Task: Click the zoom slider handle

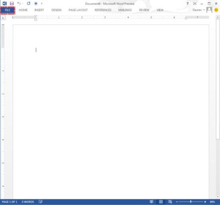Action: pyautogui.click(x=191, y=202)
